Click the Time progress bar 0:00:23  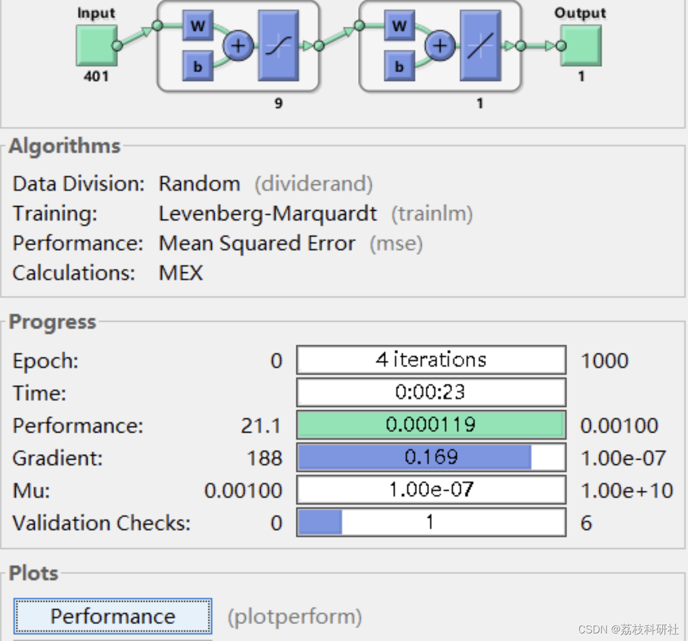431,392
